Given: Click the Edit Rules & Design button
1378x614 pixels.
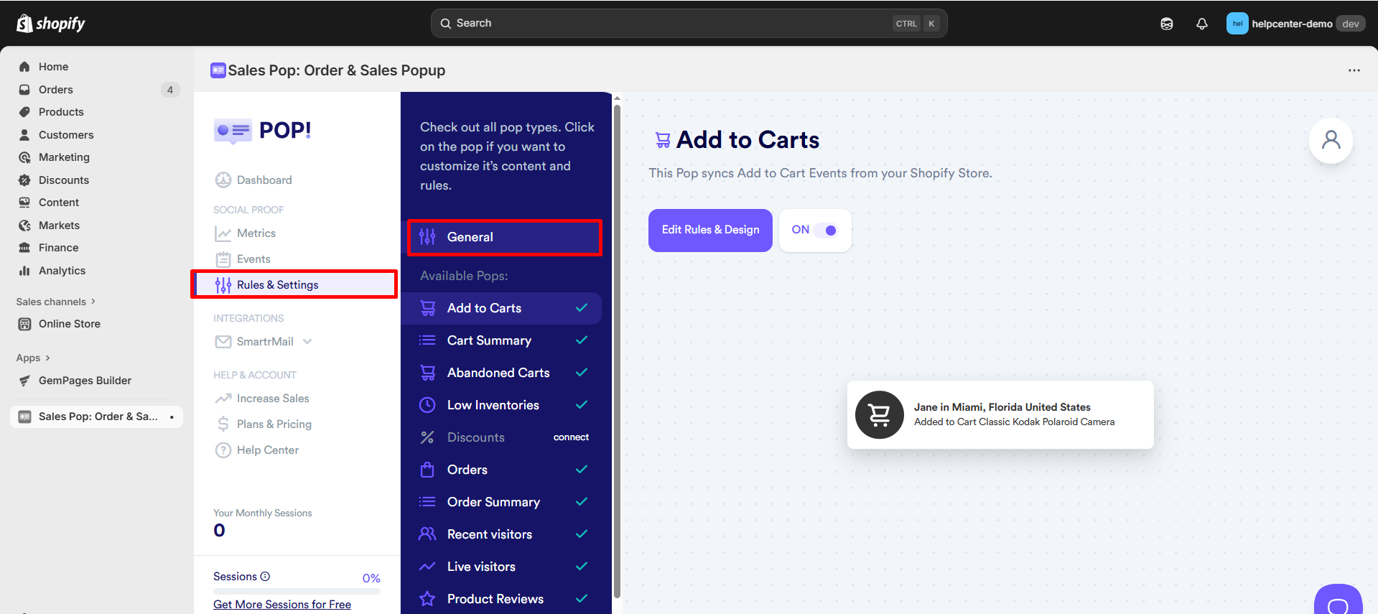Looking at the screenshot, I should pos(710,231).
